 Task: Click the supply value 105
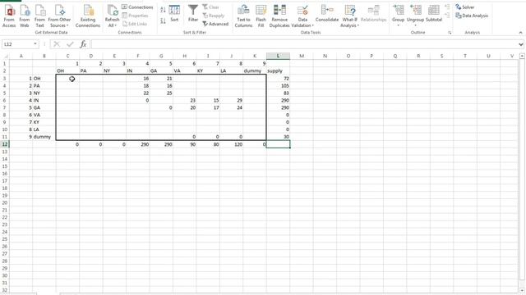pos(278,85)
